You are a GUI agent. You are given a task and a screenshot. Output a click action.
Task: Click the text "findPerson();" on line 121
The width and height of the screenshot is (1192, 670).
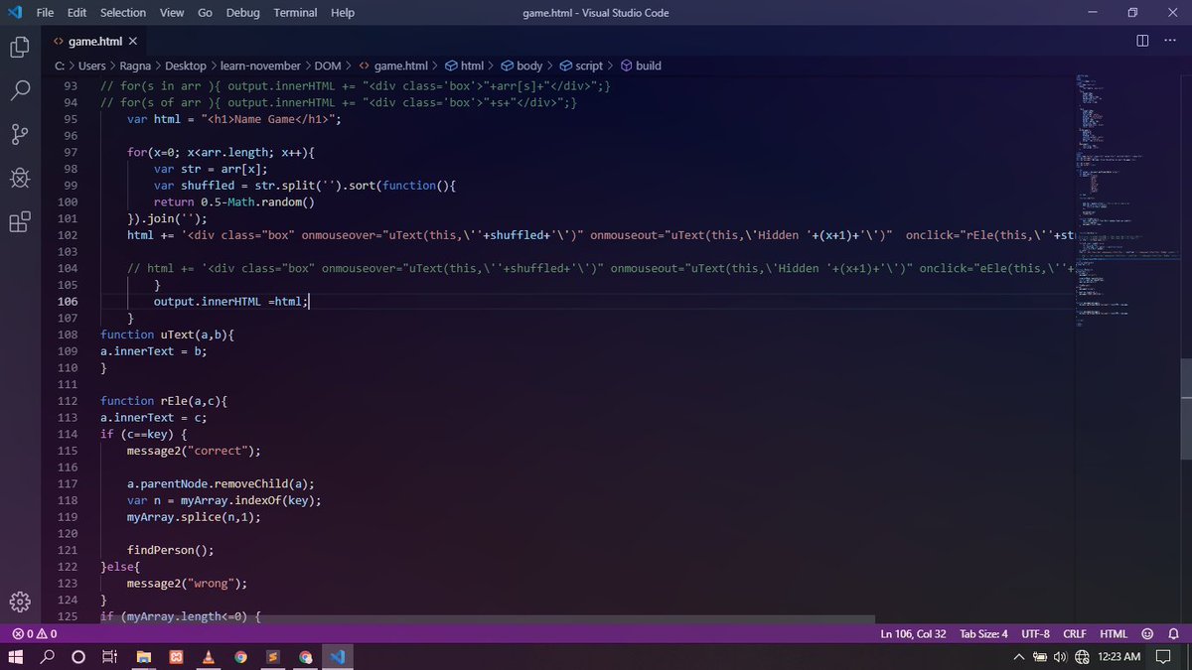170,550
